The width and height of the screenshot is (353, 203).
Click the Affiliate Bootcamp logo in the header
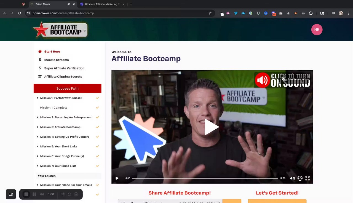point(60,30)
